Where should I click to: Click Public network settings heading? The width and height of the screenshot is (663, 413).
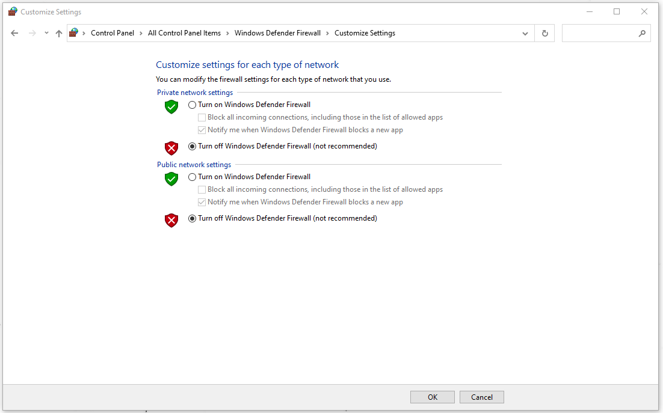pos(194,165)
